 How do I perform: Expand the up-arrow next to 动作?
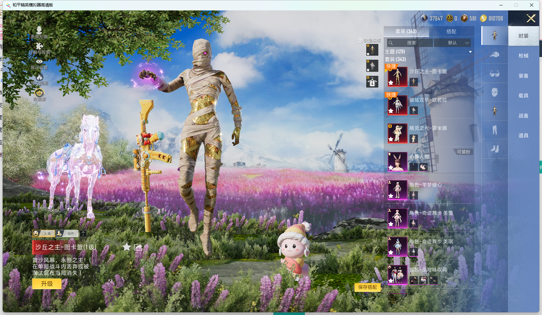point(83,233)
